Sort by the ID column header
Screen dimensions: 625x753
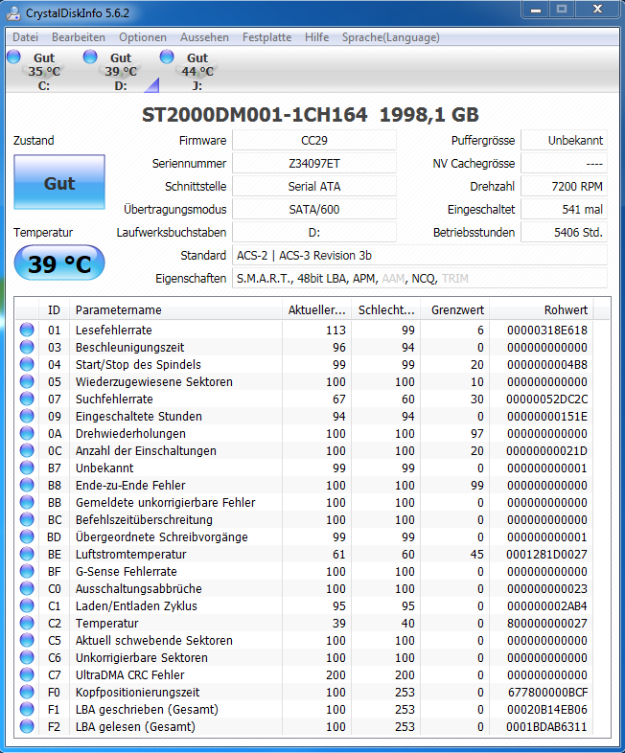click(54, 310)
